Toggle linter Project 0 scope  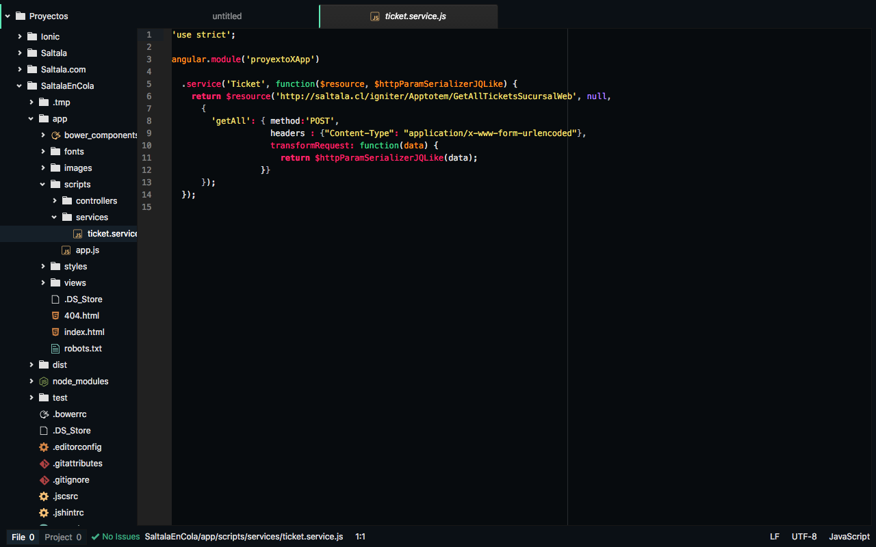click(63, 537)
